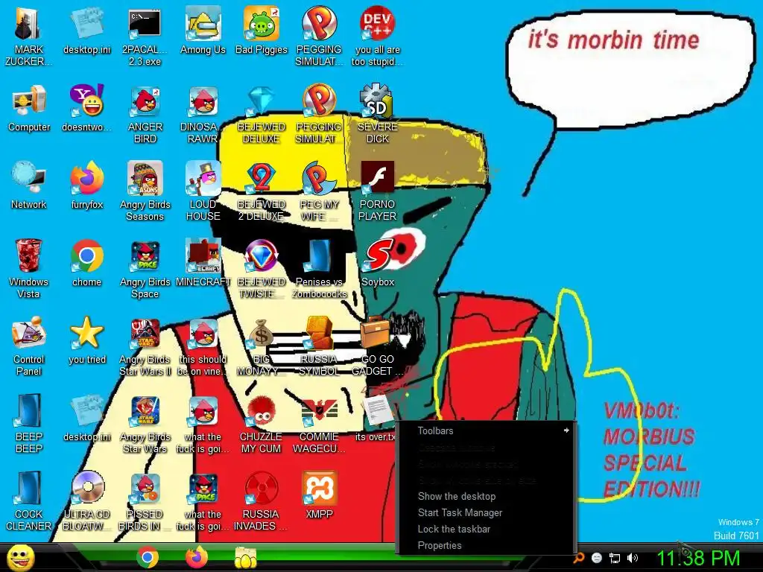Viewport: 763px width, 572px height.
Task: Click the 11:38 PM taskbar clock
Action: point(699,557)
